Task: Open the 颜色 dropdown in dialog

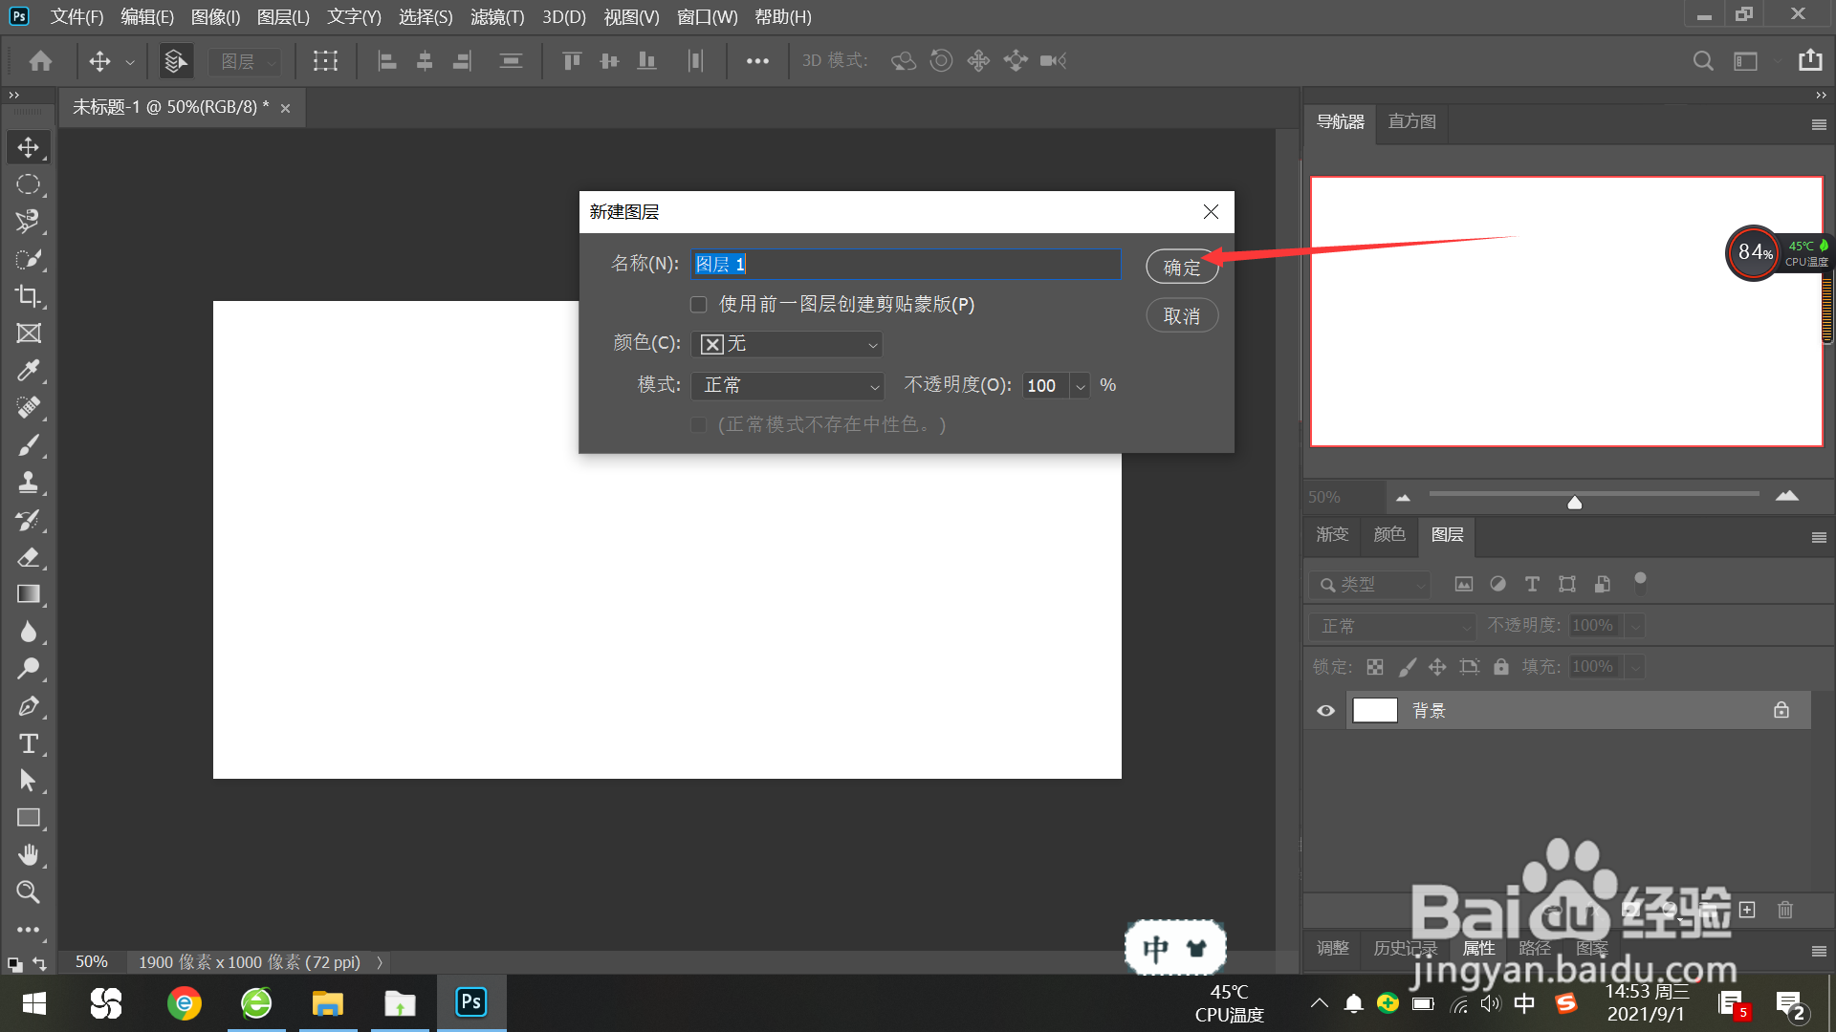Action: click(786, 344)
